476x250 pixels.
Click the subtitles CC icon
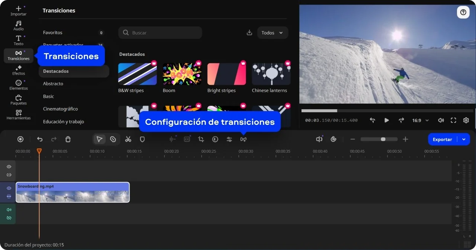coord(187,139)
